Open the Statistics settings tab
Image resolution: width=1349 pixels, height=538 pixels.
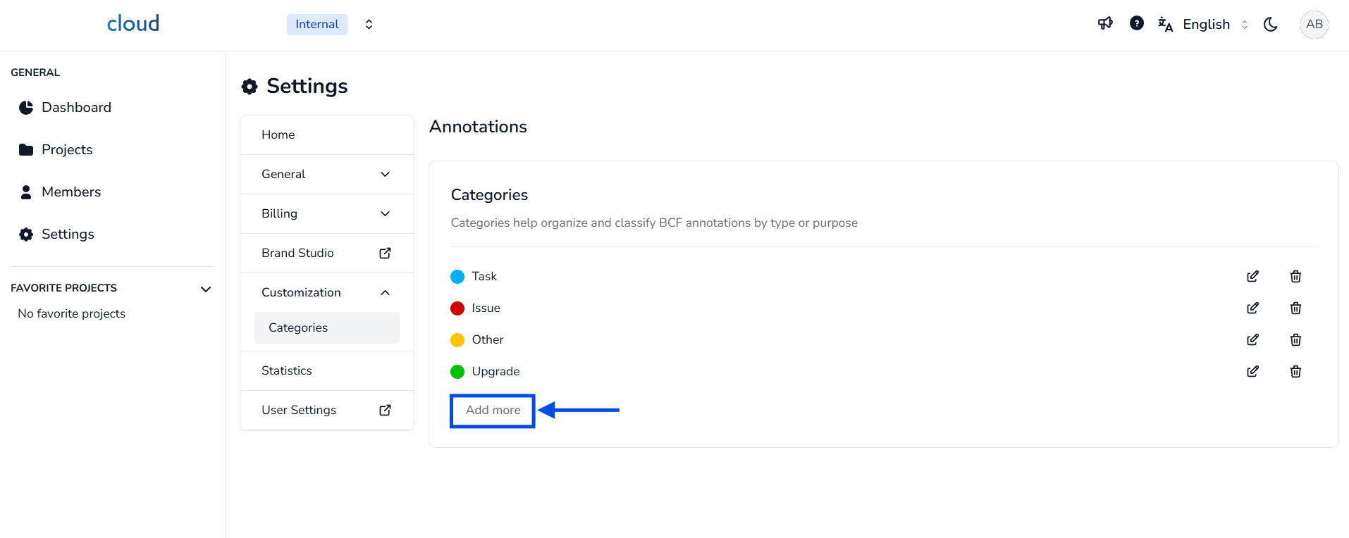coord(287,371)
